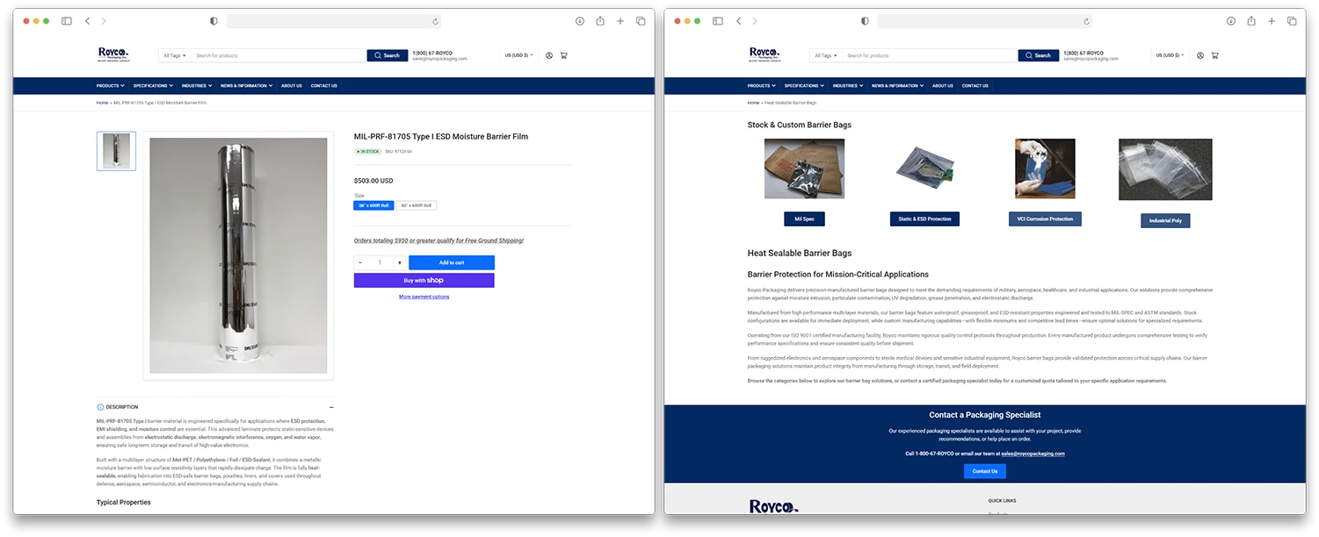This screenshot has width=1319, height=537.
Task: Open privacy shield icon in right window
Action: [x=865, y=21]
